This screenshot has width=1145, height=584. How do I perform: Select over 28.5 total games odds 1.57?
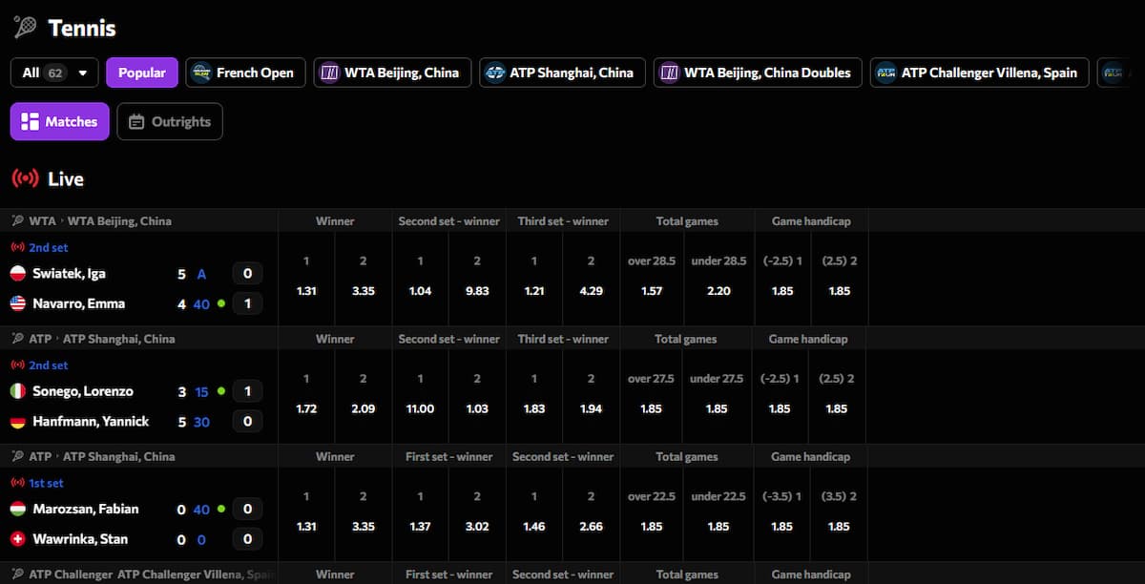tap(652, 290)
